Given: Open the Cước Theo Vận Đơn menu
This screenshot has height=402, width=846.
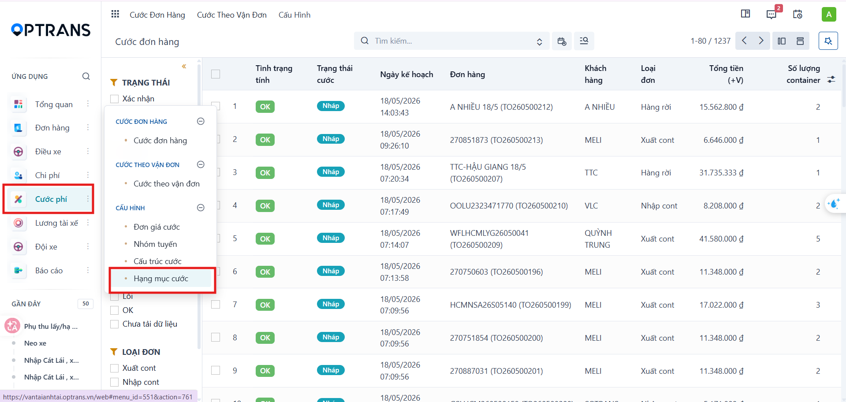Looking at the screenshot, I should pos(232,15).
